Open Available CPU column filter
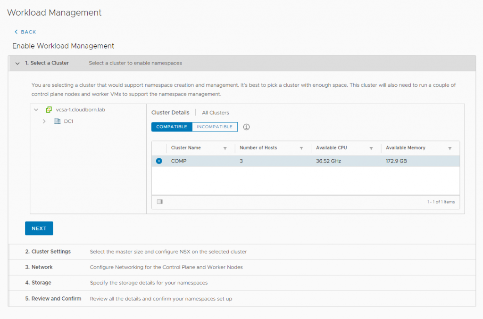 [371, 148]
